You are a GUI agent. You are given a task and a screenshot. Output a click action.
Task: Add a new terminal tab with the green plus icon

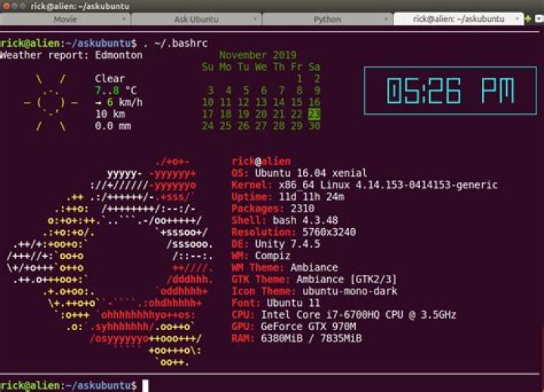coord(528,19)
